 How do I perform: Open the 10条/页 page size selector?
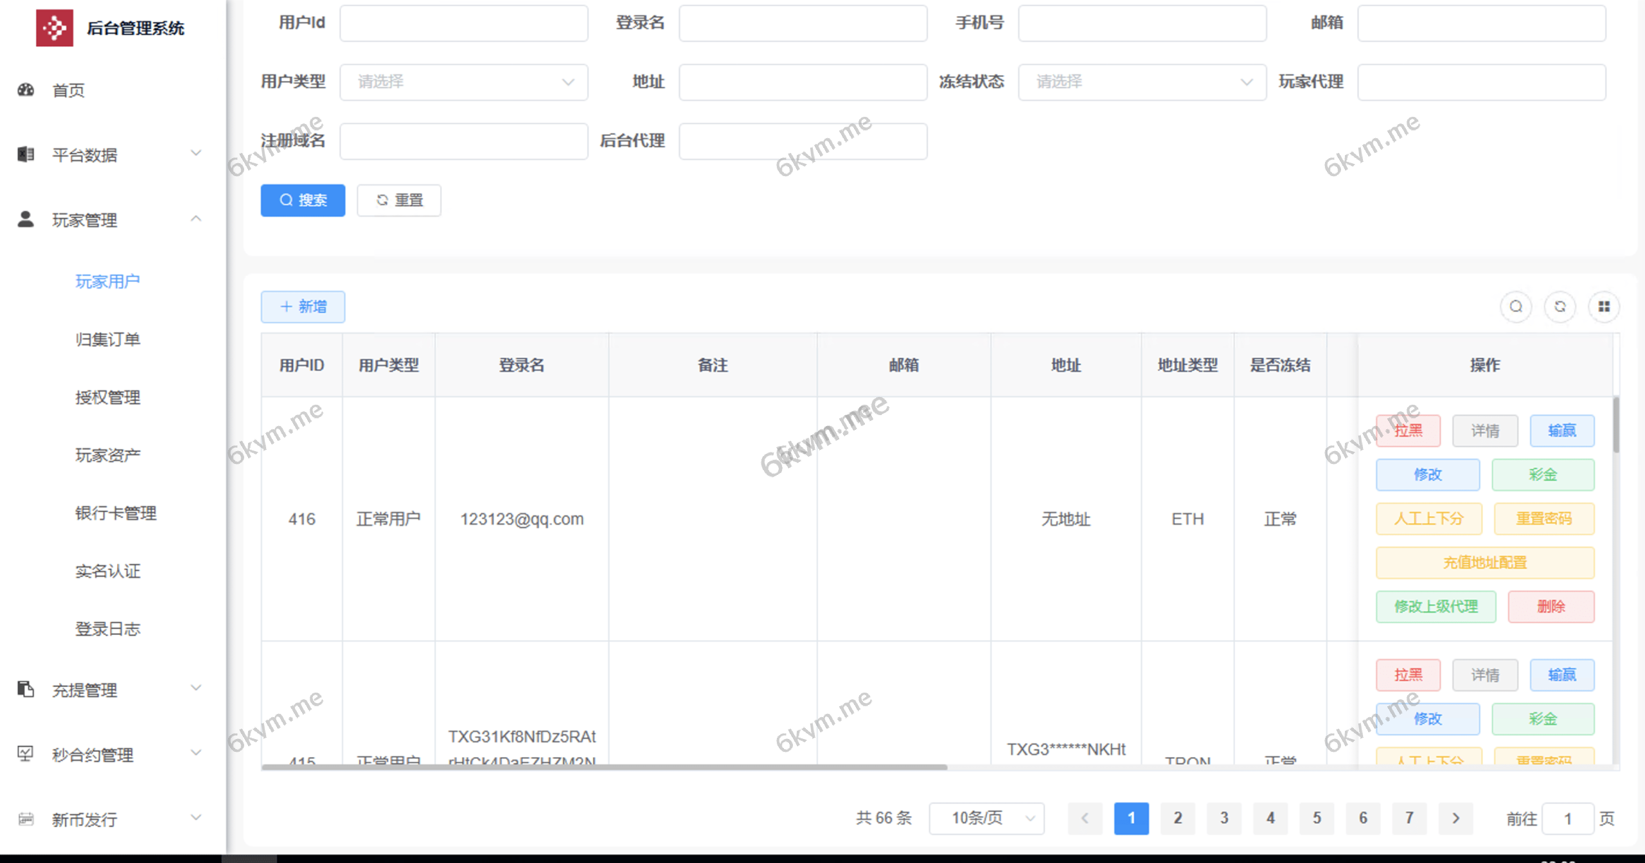[x=986, y=818]
